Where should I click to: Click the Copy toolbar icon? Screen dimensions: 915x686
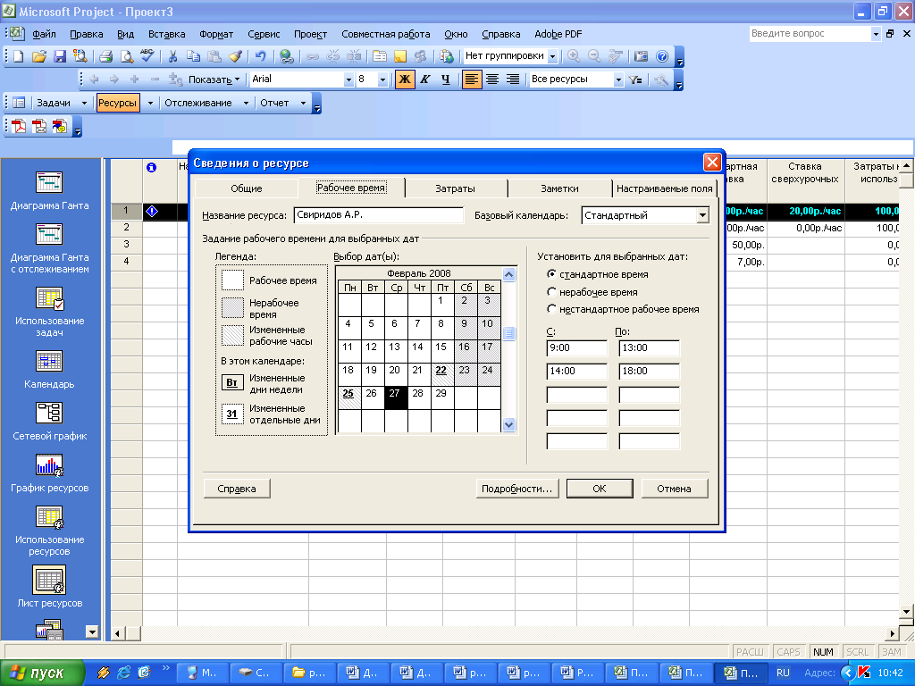click(x=193, y=56)
